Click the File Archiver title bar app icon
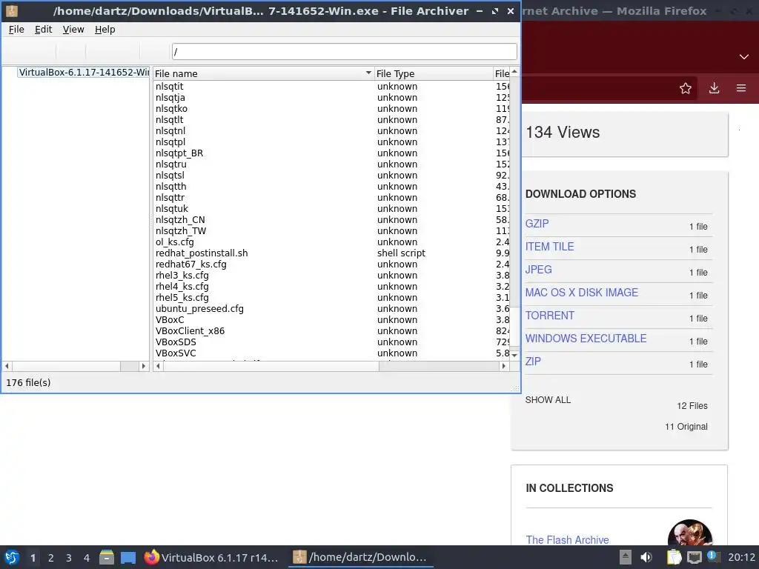 pyautogui.click(x=12, y=10)
